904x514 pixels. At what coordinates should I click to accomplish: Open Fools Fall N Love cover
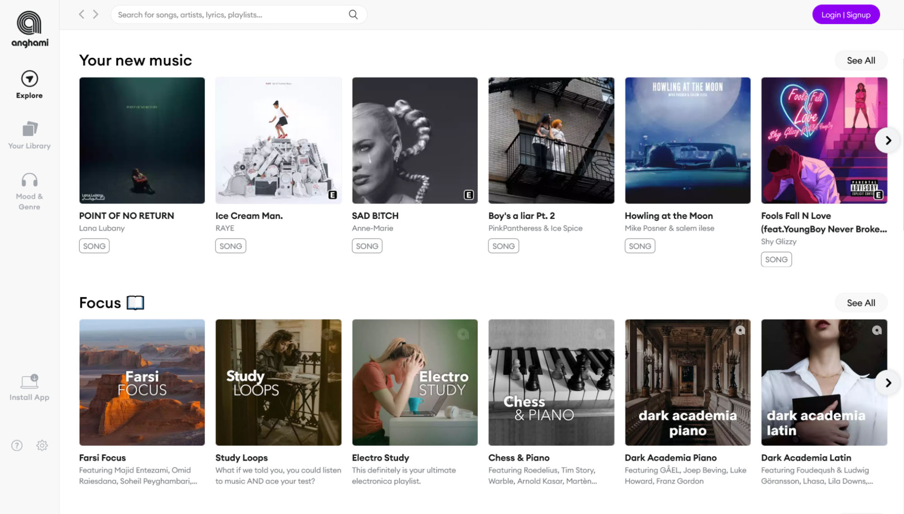[824, 140]
